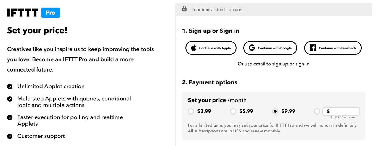Click checkmark beside Unlimited Applet creation

10,87
